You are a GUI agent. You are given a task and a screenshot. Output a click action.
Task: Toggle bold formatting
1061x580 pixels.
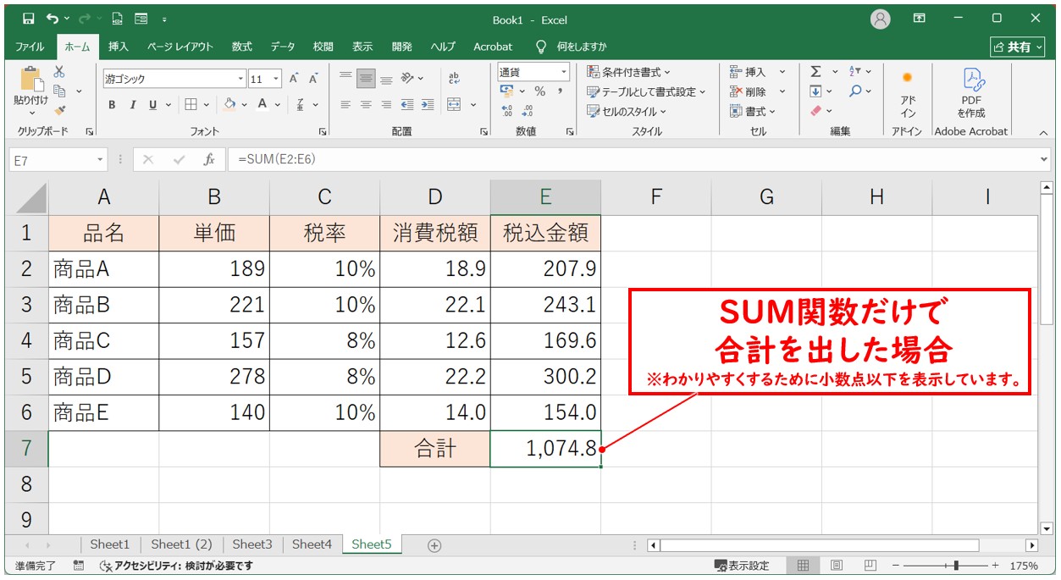[112, 105]
